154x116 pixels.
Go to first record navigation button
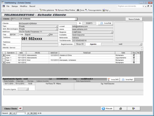(x=10, y=113)
